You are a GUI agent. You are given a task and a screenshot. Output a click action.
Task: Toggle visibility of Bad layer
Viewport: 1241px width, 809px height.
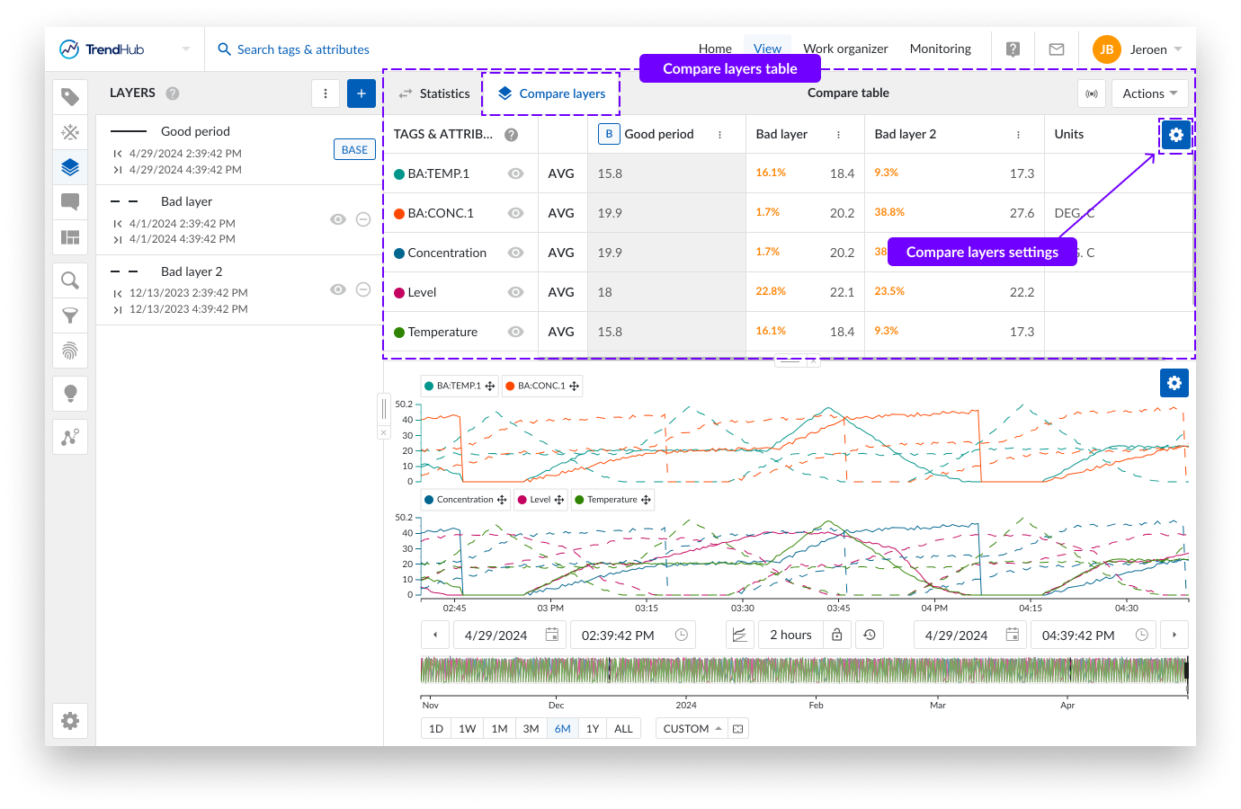pyautogui.click(x=338, y=219)
